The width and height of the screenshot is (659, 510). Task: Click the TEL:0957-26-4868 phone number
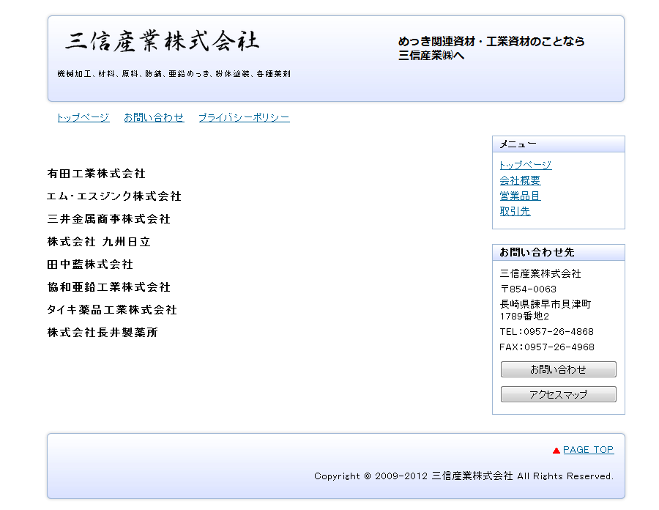[x=546, y=332]
